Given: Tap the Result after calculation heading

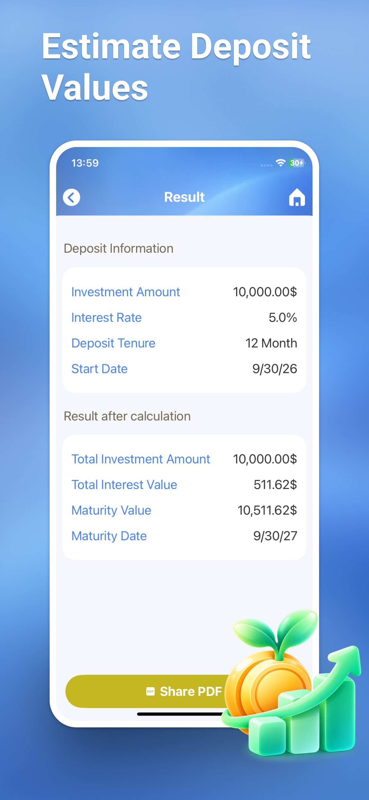Looking at the screenshot, I should pyautogui.click(x=127, y=416).
